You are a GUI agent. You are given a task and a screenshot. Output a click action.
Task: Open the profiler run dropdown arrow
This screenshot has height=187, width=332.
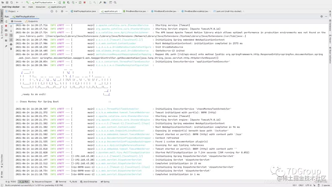pyautogui.click(x=76, y=2)
